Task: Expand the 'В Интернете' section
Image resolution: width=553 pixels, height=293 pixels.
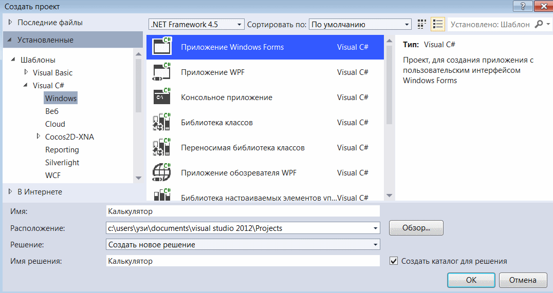Action: tap(10, 191)
